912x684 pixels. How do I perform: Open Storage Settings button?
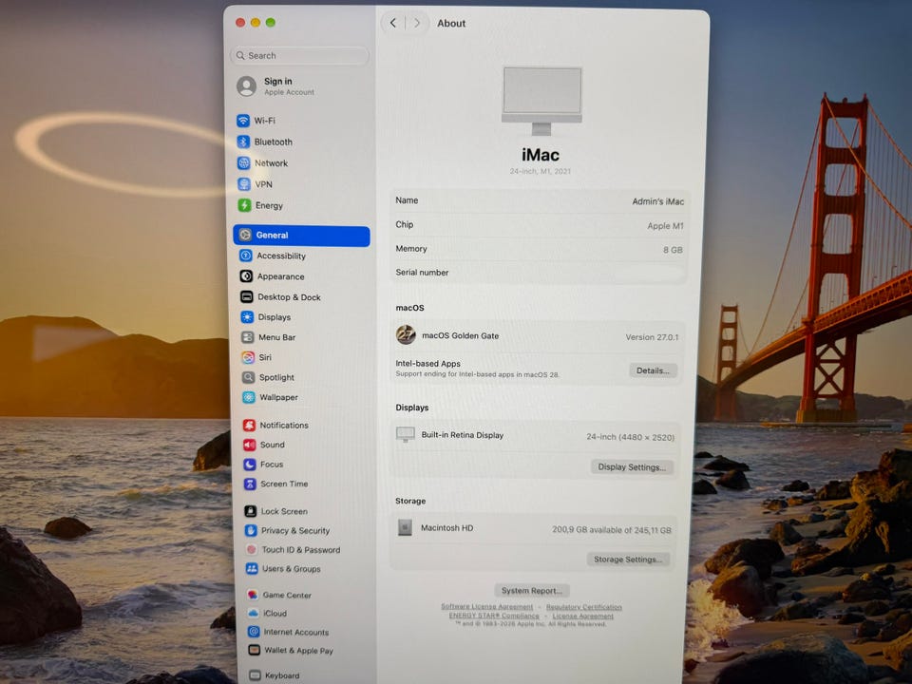tap(628, 559)
